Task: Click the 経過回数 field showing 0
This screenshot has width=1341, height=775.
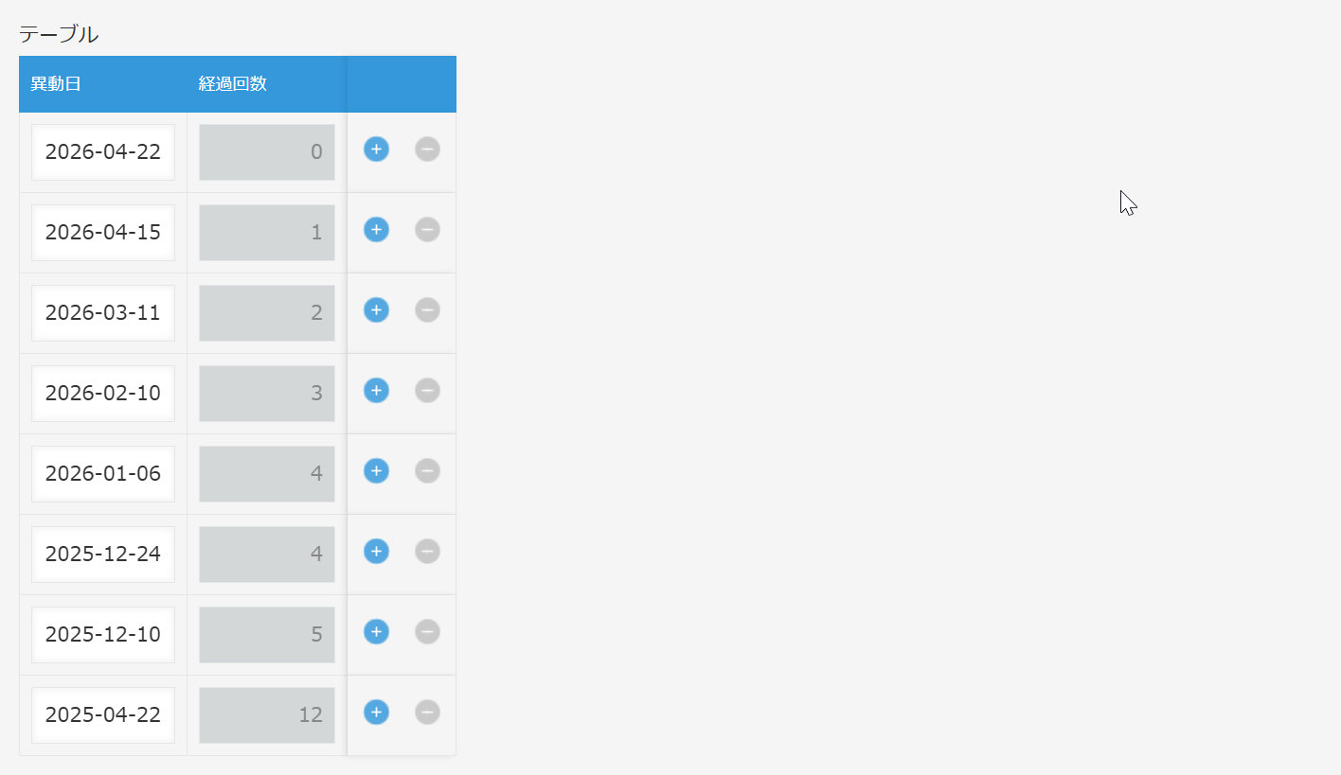Action: pos(266,152)
